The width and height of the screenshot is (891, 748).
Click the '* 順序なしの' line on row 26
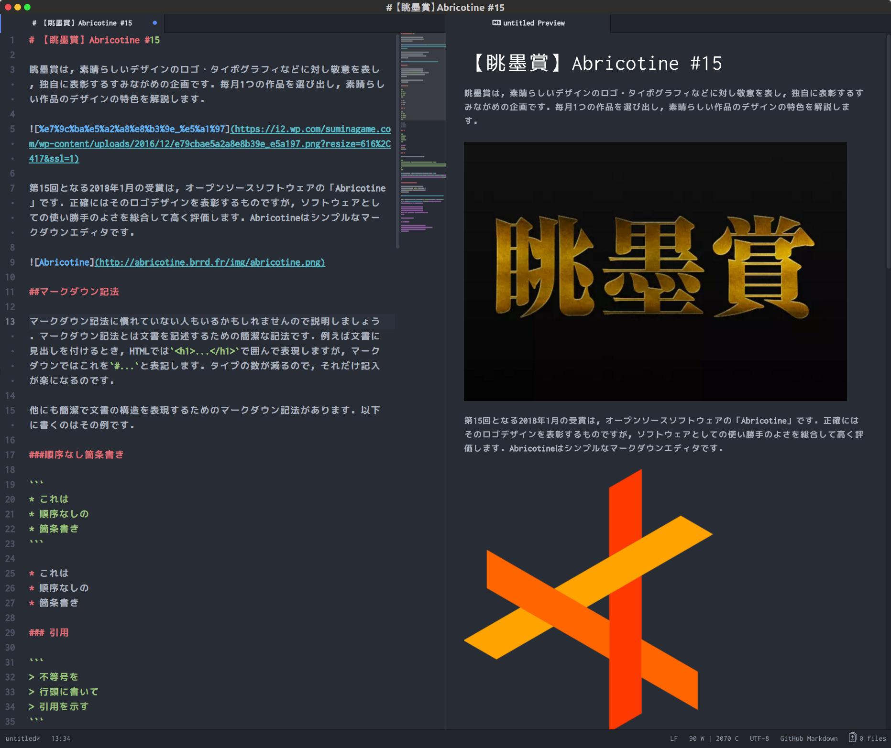[x=59, y=588]
